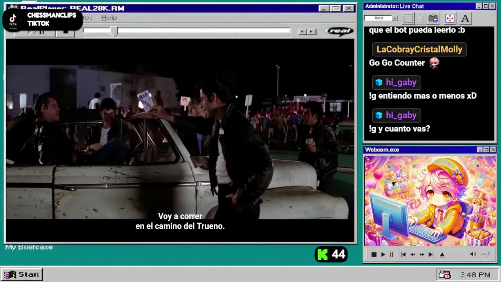
Task: Close the Webcam.exe window
Action: 493,150
